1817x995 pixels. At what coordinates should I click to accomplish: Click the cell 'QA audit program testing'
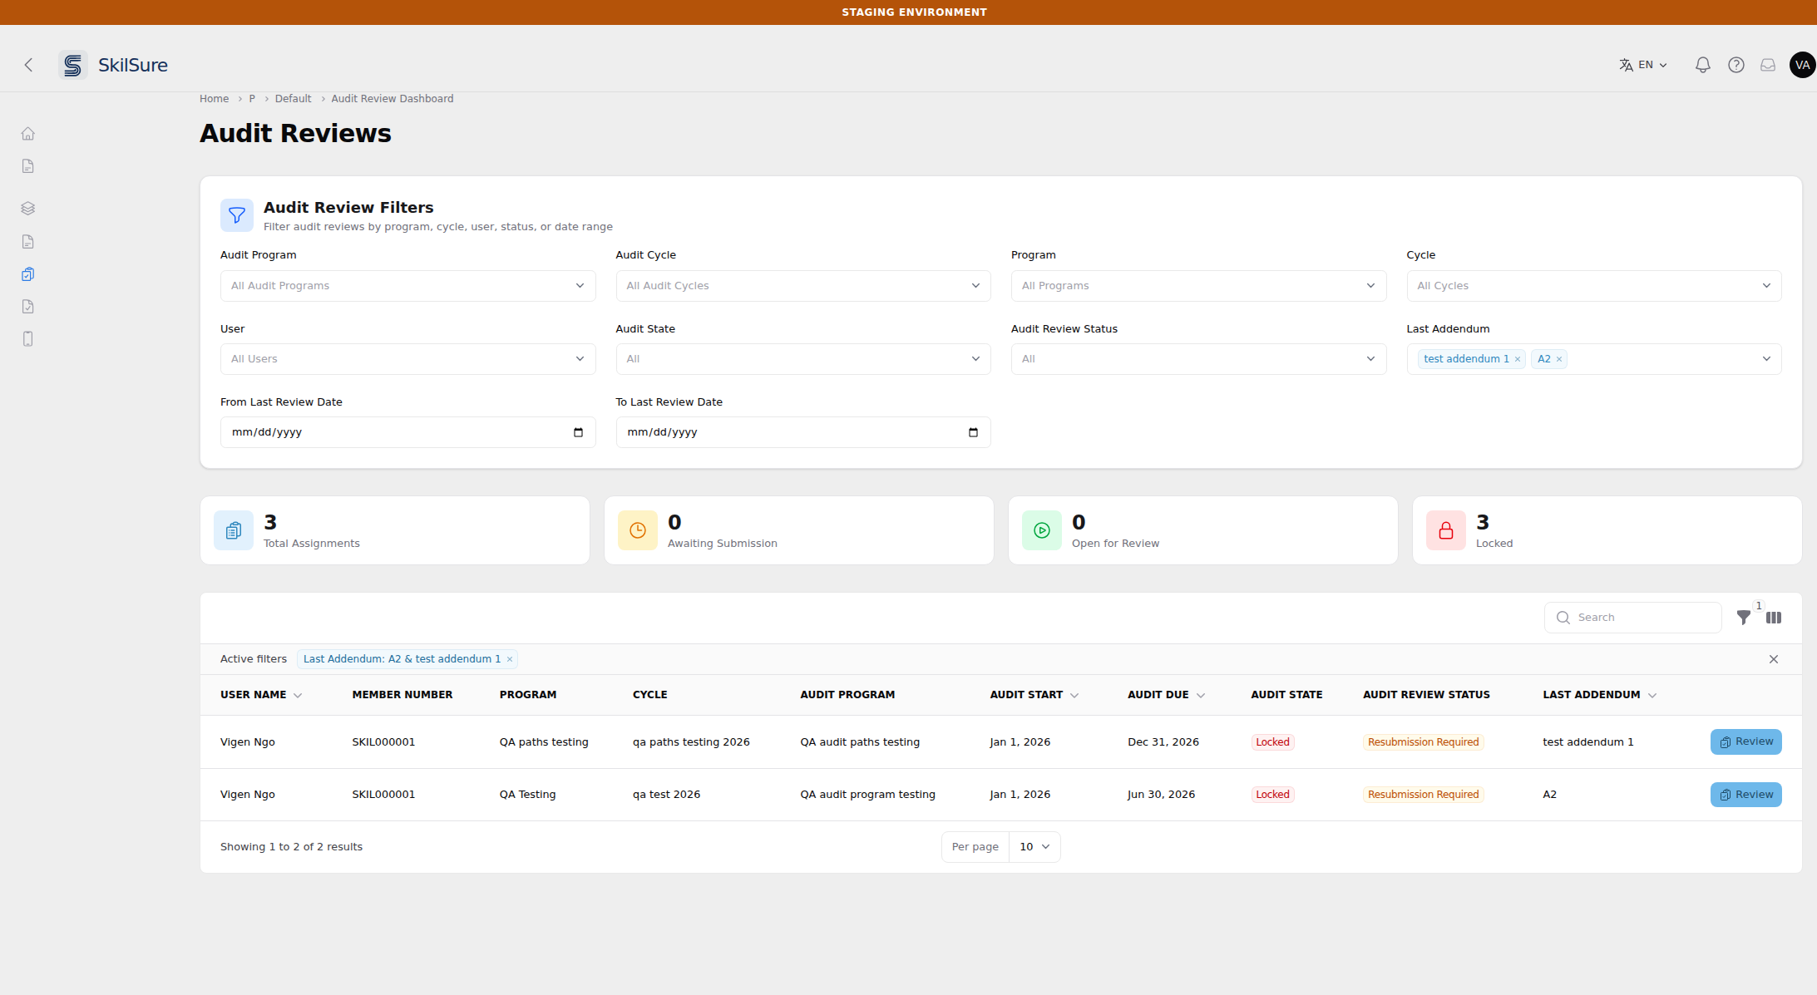(867, 795)
